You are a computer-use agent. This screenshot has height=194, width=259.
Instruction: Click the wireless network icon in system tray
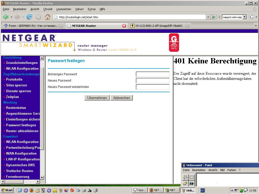point(236,190)
